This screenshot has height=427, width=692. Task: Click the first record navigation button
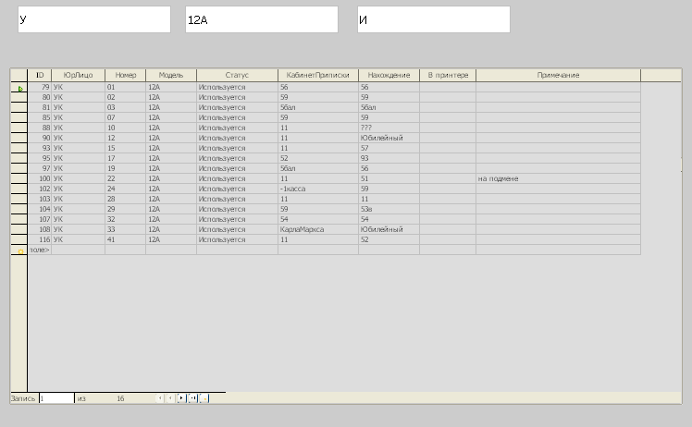160,398
